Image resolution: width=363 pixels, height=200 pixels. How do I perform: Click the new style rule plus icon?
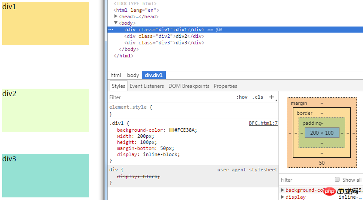click(272, 97)
